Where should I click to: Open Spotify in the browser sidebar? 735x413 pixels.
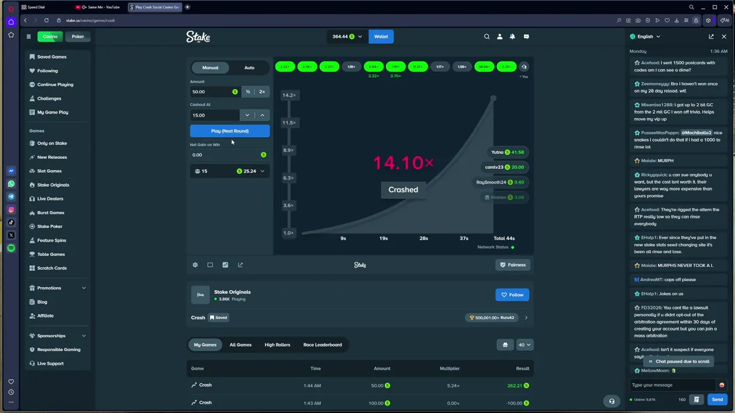click(11, 248)
